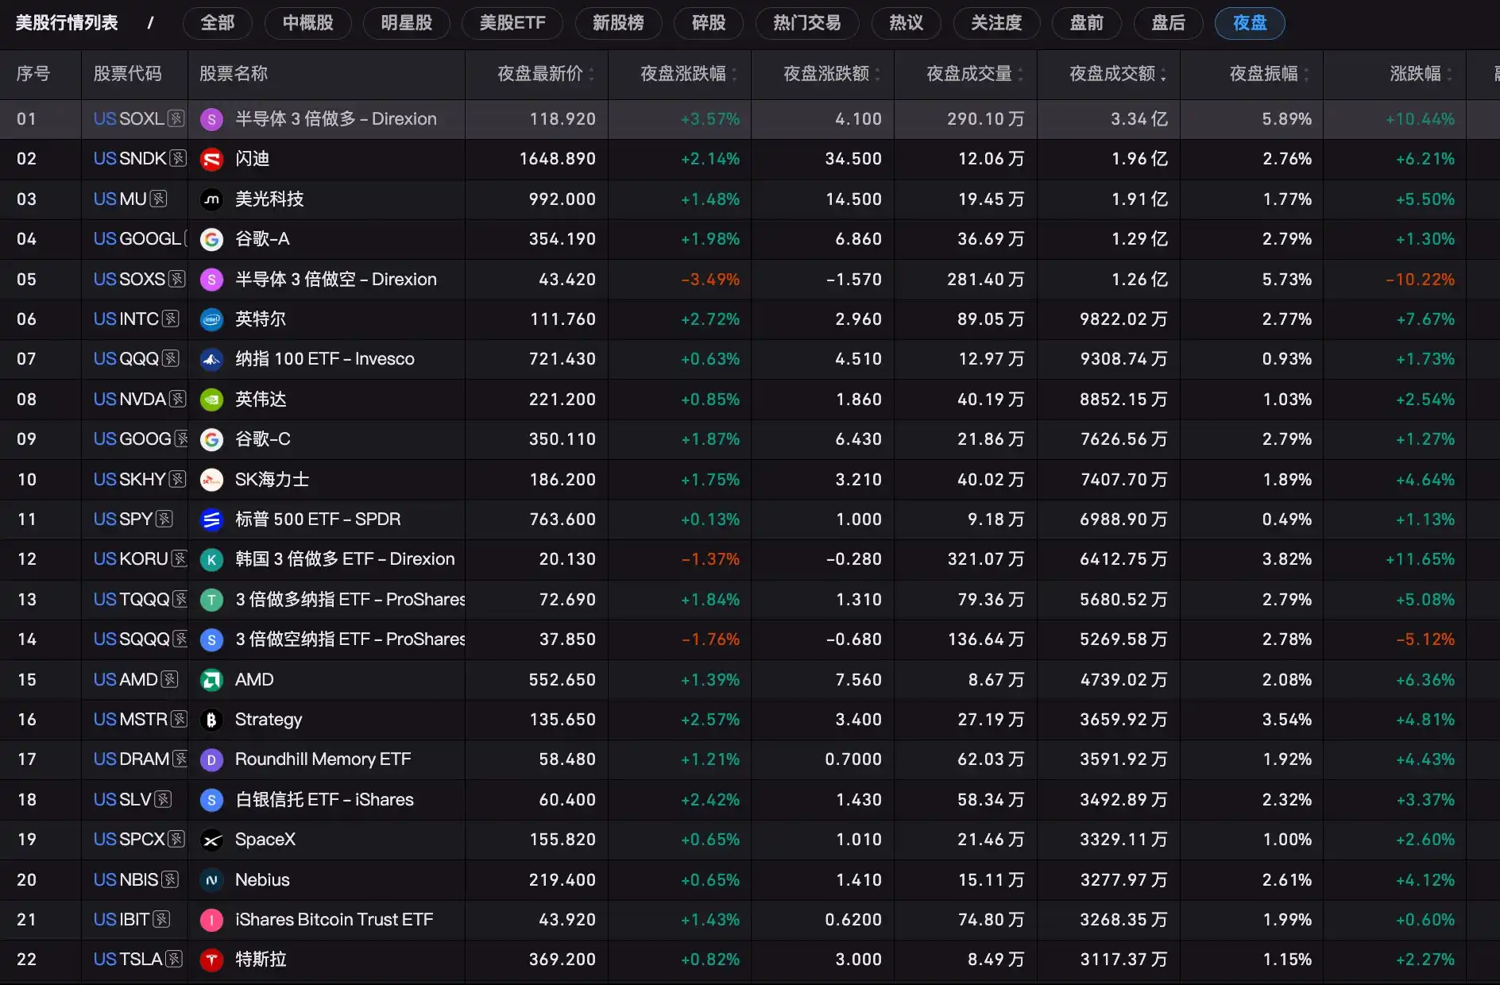The height and width of the screenshot is (985, 1500).
Task: Click the -3.49% change in SOXS row
Action: [x=710, y=280]
